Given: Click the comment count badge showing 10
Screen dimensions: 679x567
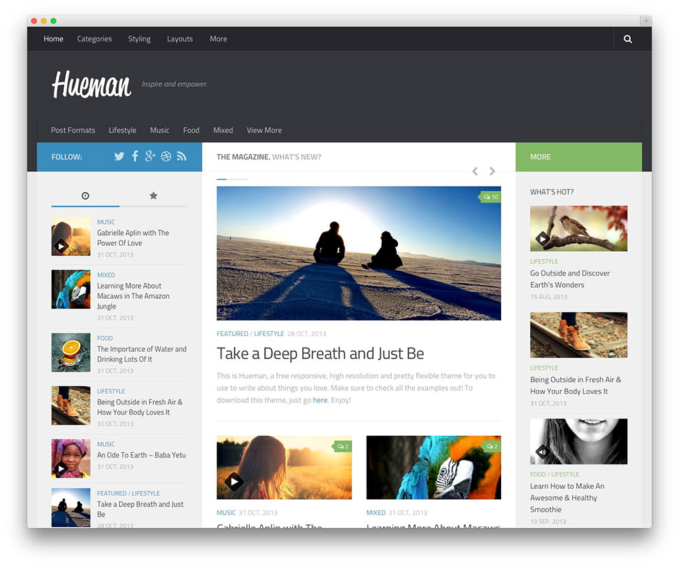Looking at the screenshot, I should pyautogui.click(x=490, y=197).
